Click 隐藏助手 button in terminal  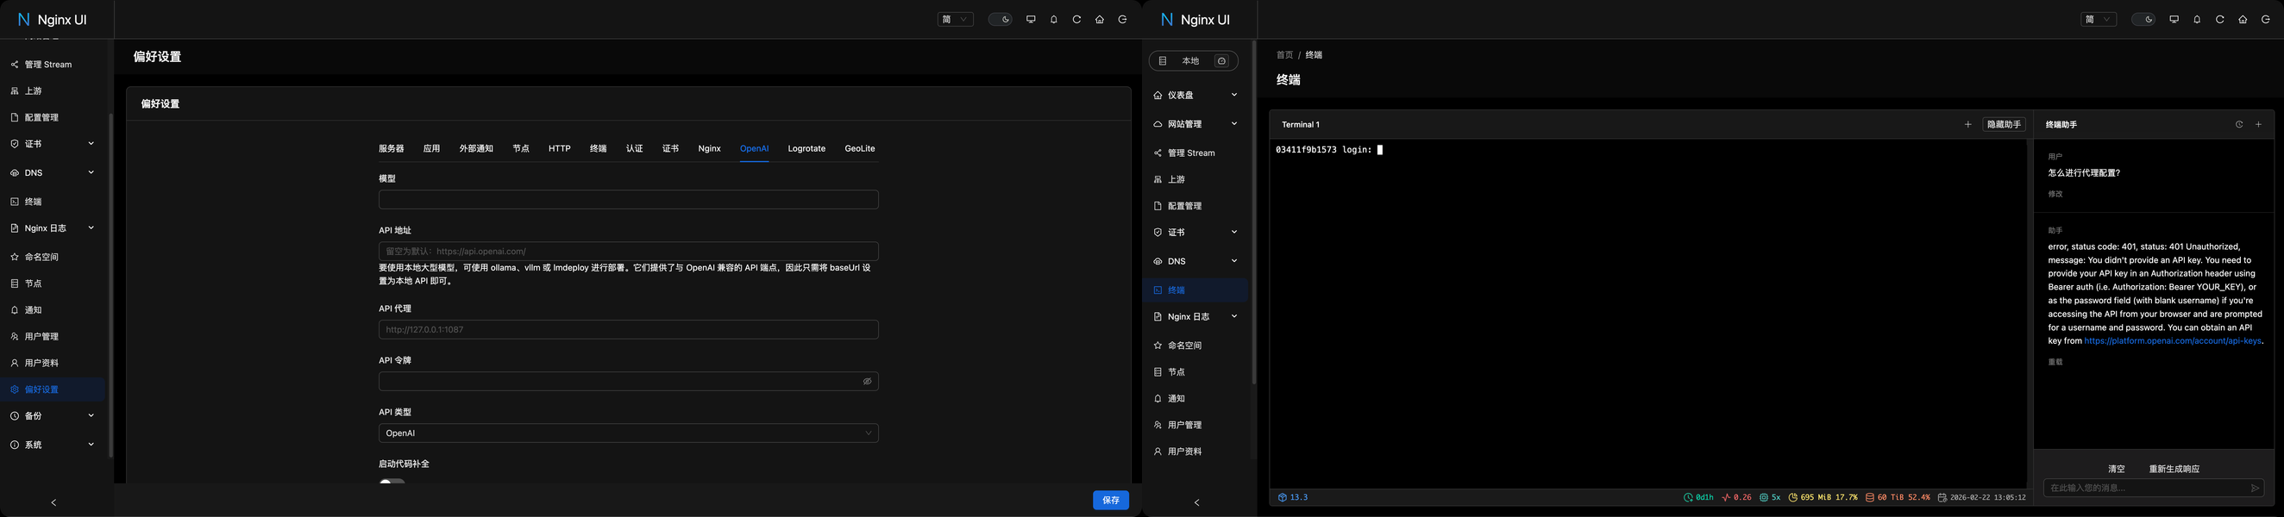pos(2004,125)
